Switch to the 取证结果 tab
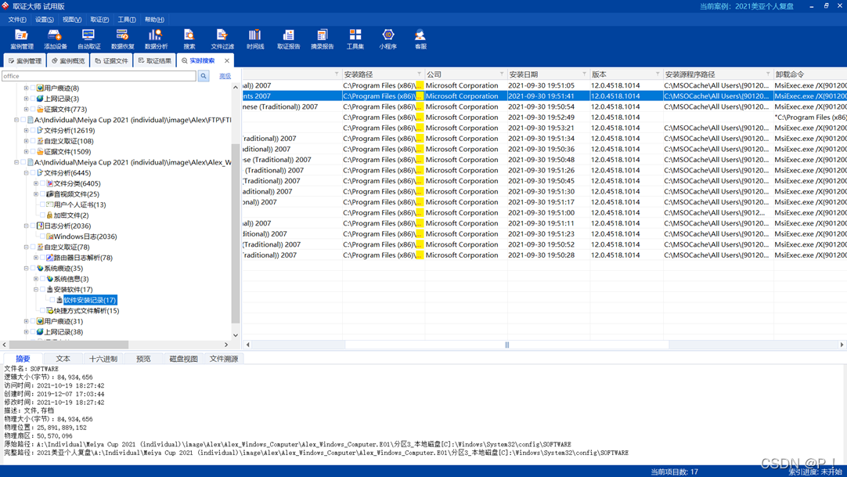Image resolution: width=847 pixels, height=477 pixels. click(155, 60)
